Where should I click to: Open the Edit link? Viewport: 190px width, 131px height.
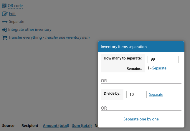pyautogui.click(x=12, y=13)
